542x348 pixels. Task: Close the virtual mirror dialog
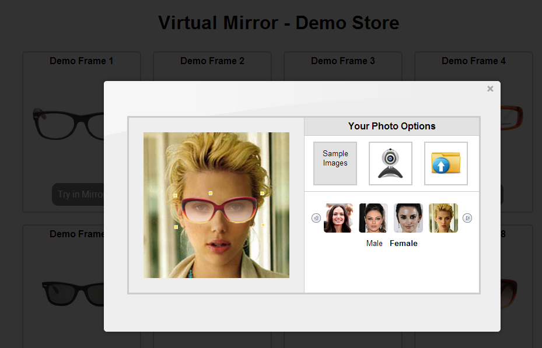pyautogui.click(x=490, y=89)
